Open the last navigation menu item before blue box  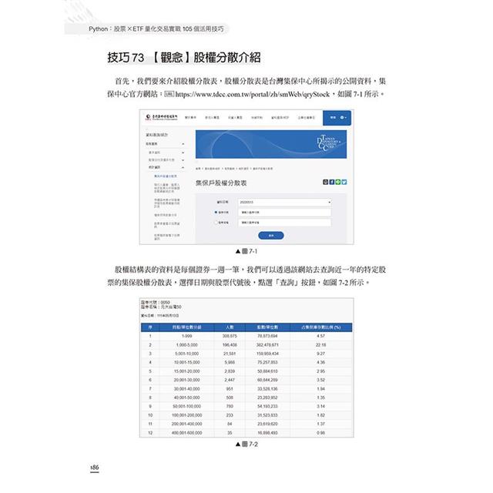pos(307,118)
